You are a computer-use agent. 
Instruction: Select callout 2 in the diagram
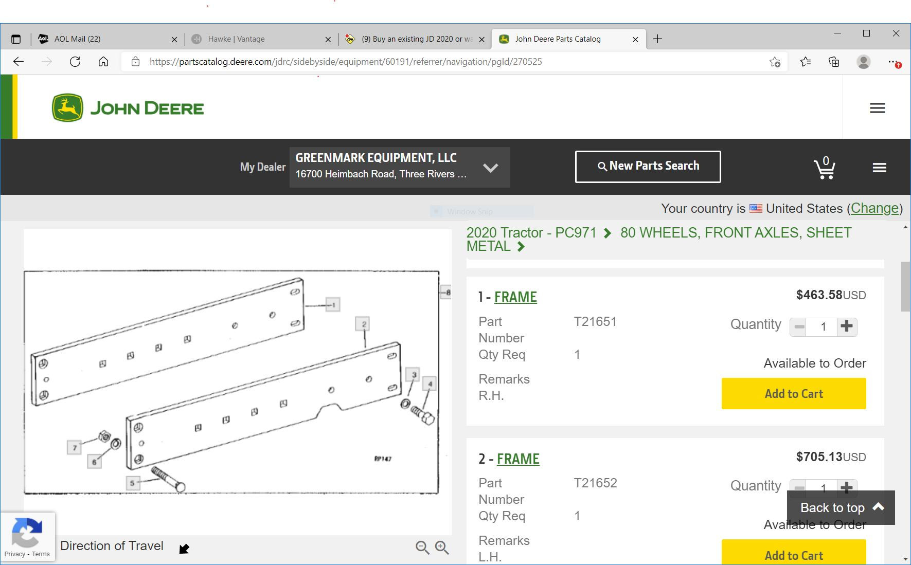363,324
